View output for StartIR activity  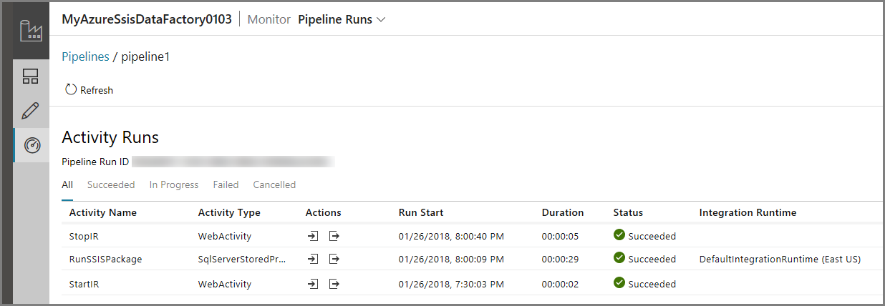[334, 284]
